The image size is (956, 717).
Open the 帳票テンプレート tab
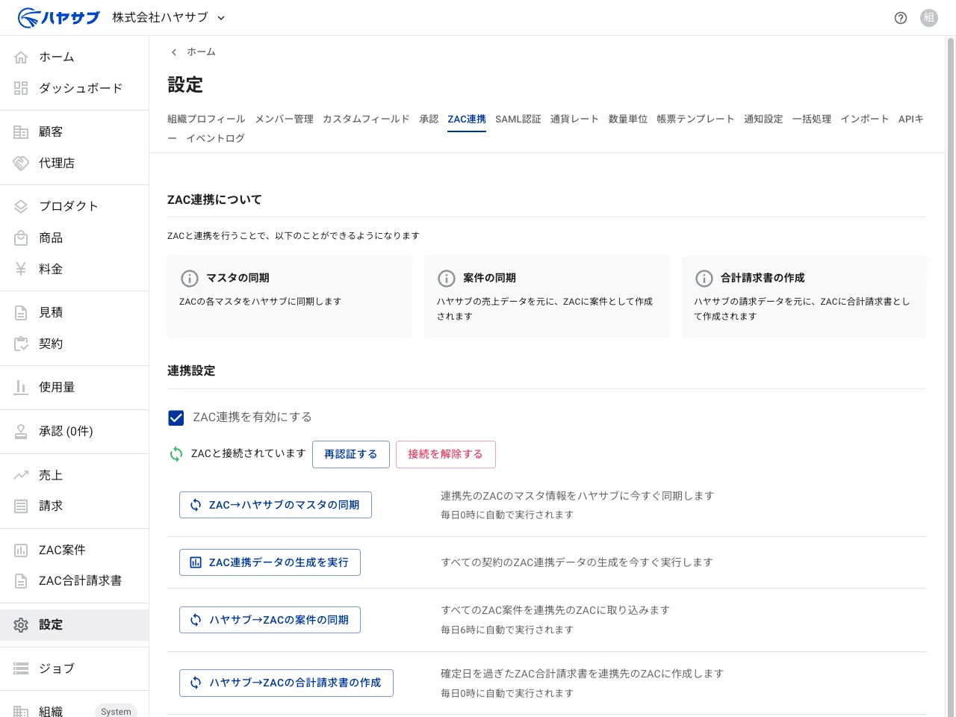click(x=695, y=119)
